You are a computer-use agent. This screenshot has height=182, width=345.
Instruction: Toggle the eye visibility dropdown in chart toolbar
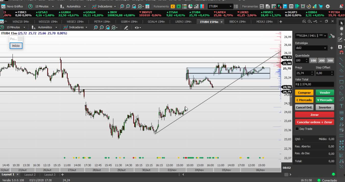tap(138, 27)
